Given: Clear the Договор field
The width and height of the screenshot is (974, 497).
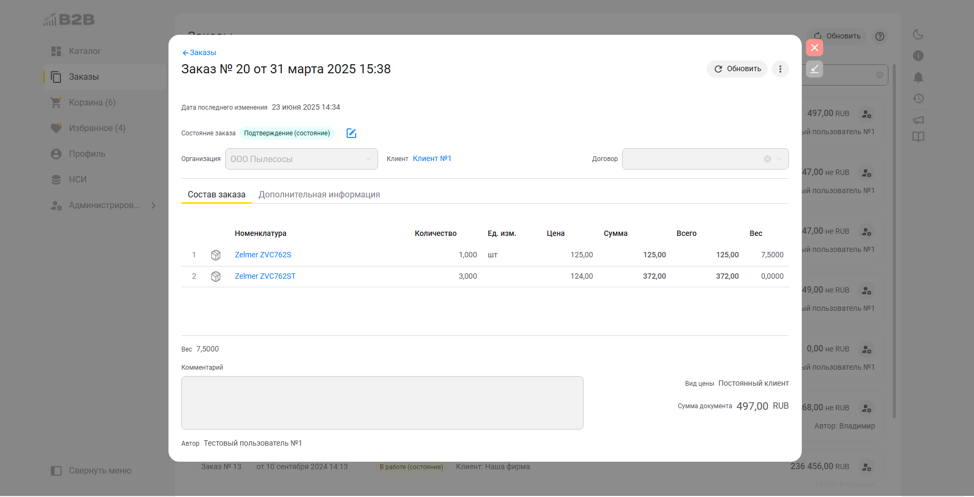Looking at the screenshot, I should click(768, 159).
